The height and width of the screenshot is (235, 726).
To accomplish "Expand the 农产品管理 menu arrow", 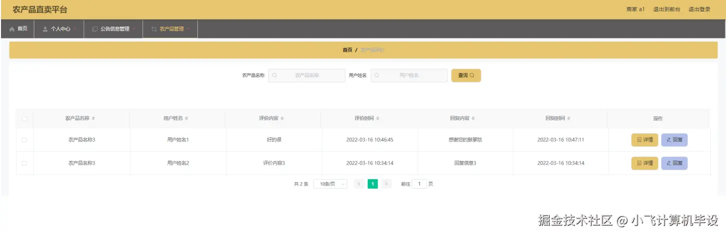I will [x=189, y=29].
